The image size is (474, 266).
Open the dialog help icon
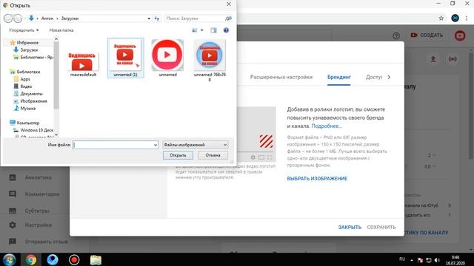(x=226, y=30)
